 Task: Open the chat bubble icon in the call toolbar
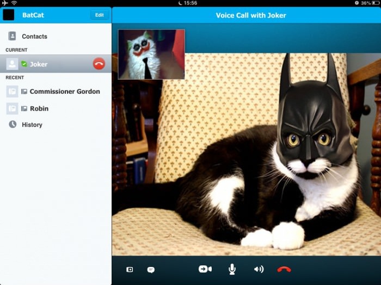pos(151,270)
